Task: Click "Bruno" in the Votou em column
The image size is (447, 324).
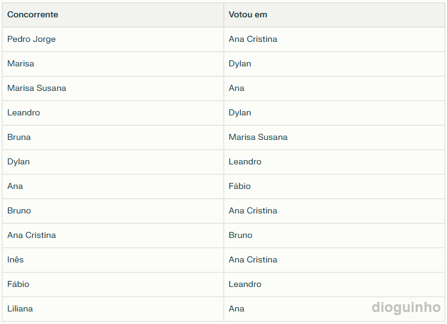Action: [241, 235]
